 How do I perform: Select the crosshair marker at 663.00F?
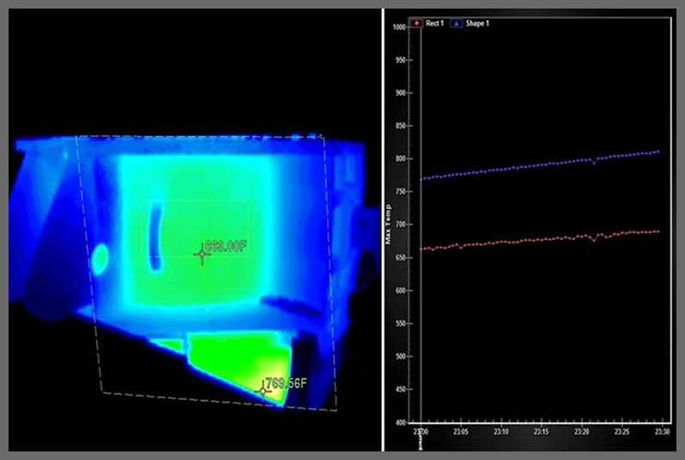(x=202, y=254)
